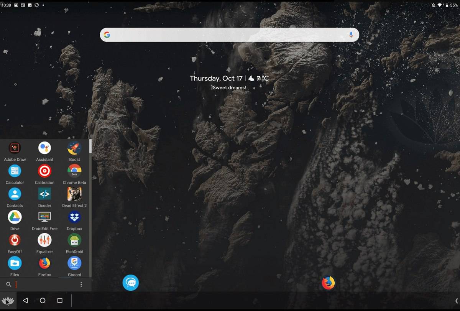Open recent apps with square button

click(x=60, y=301)
